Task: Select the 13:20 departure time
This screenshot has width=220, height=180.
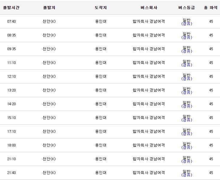Action: pos(11,90)
